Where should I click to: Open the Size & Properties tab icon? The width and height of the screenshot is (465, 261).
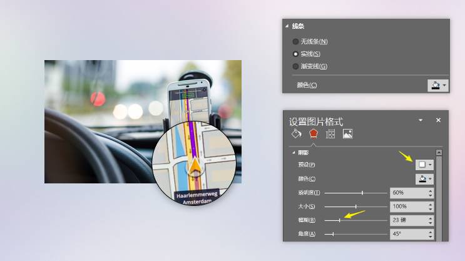(330, 134)
